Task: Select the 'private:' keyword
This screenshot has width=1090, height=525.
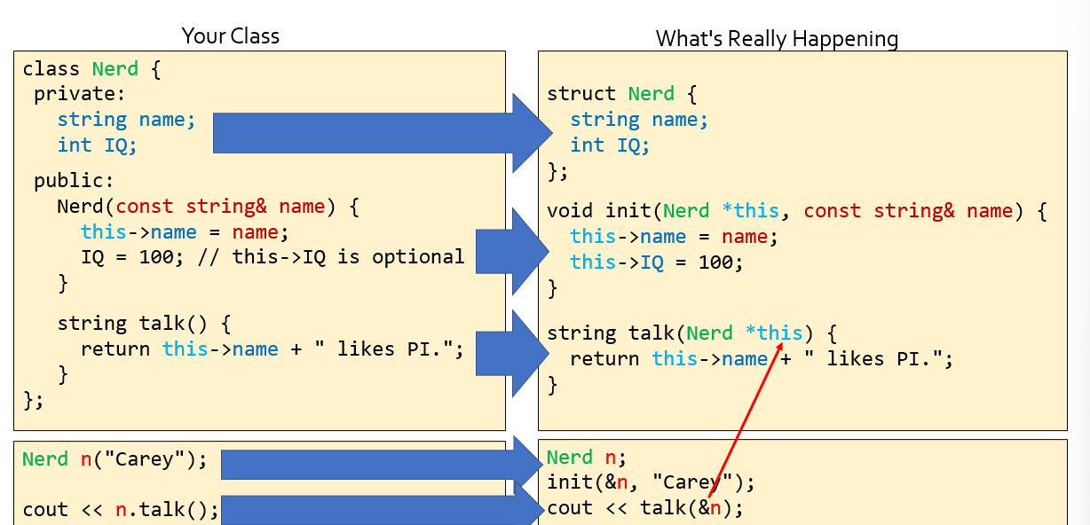Action: click(80, 94)
